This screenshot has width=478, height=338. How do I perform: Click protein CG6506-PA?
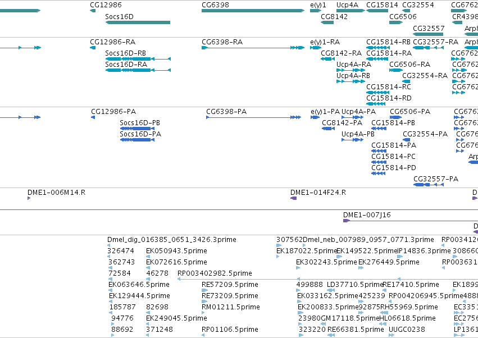(395, 118)
